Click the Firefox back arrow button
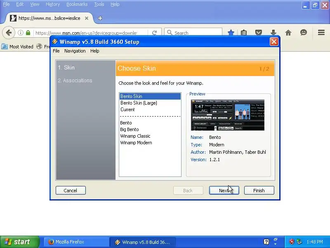This screenshot has width=330, height=248. (x=9, y=33)
